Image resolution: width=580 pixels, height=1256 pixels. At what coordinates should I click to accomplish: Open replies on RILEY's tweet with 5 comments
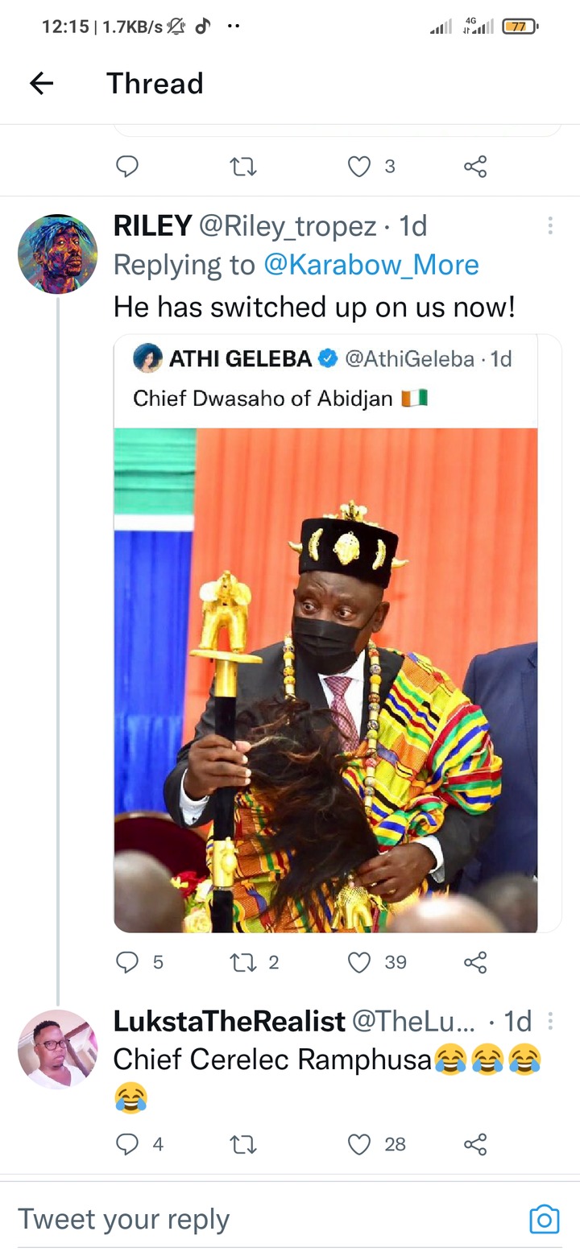pos(127,962)
